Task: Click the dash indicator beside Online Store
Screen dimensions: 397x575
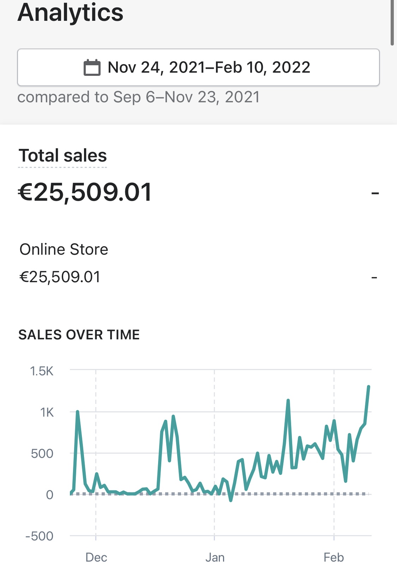Action: click(x=374, y=278)
